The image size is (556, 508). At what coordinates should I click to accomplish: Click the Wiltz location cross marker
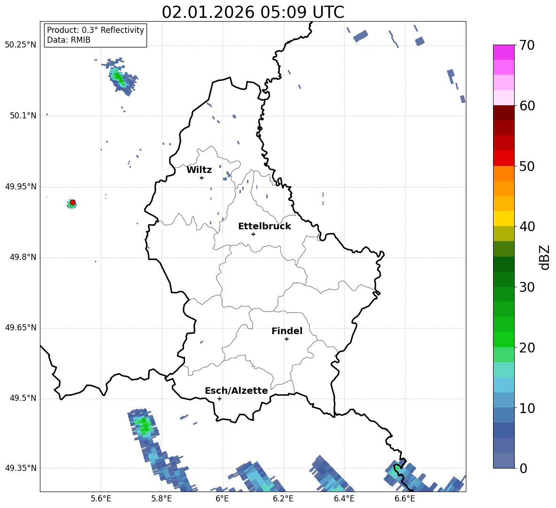[x=202, y=178]
